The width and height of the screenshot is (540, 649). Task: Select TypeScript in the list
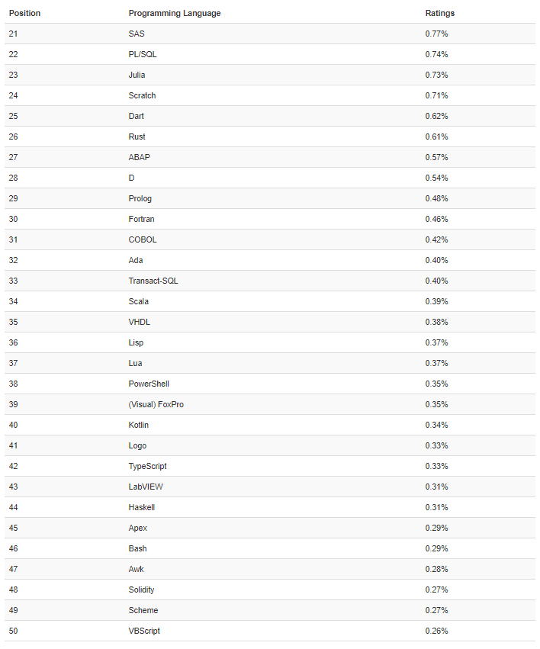click(x=147, y=467)
